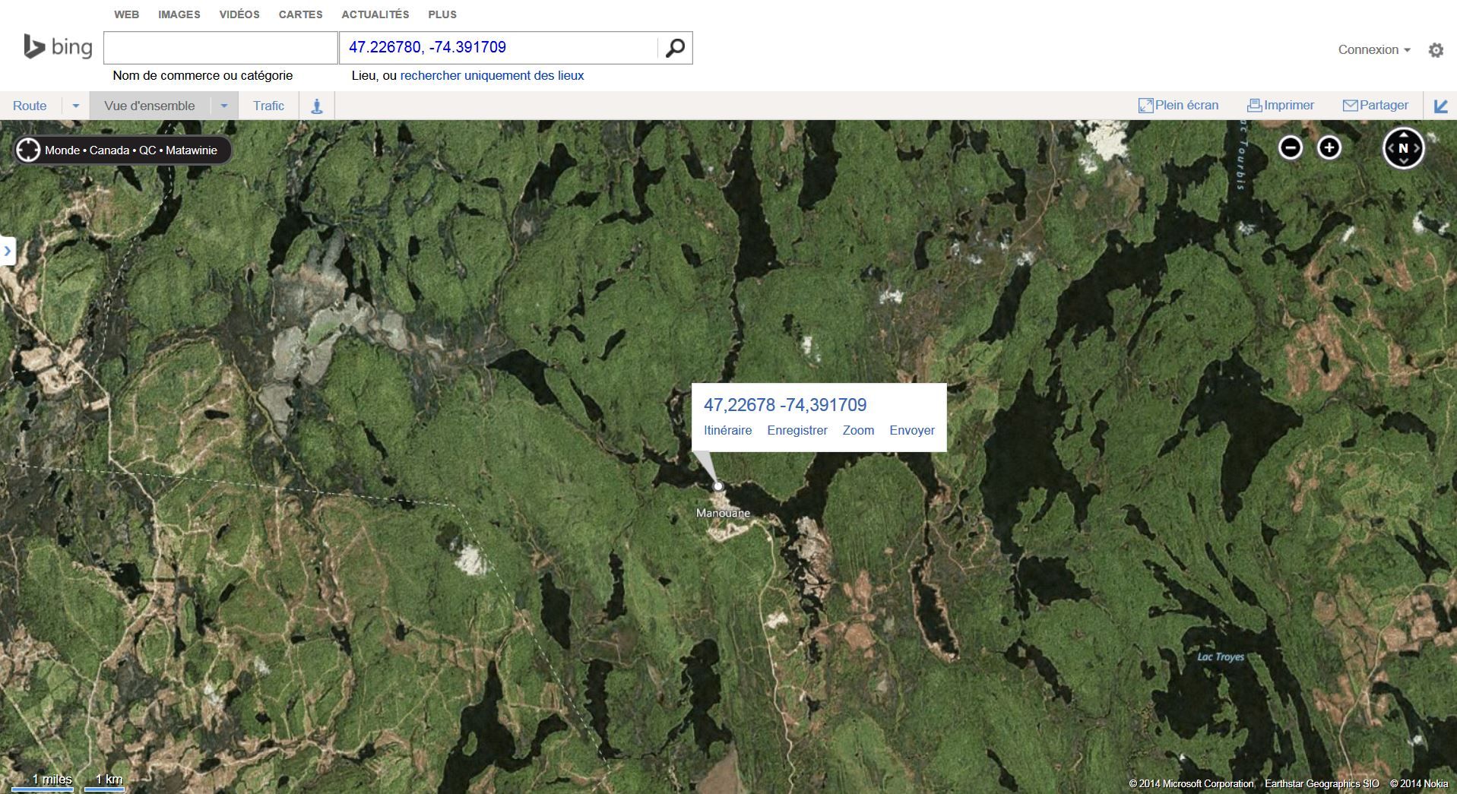
Task: Open the IMAGES menu item
Action: coord(179,14)
